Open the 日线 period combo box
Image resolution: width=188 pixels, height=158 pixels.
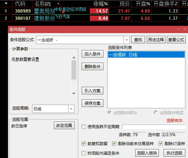(x=53, y=109)
